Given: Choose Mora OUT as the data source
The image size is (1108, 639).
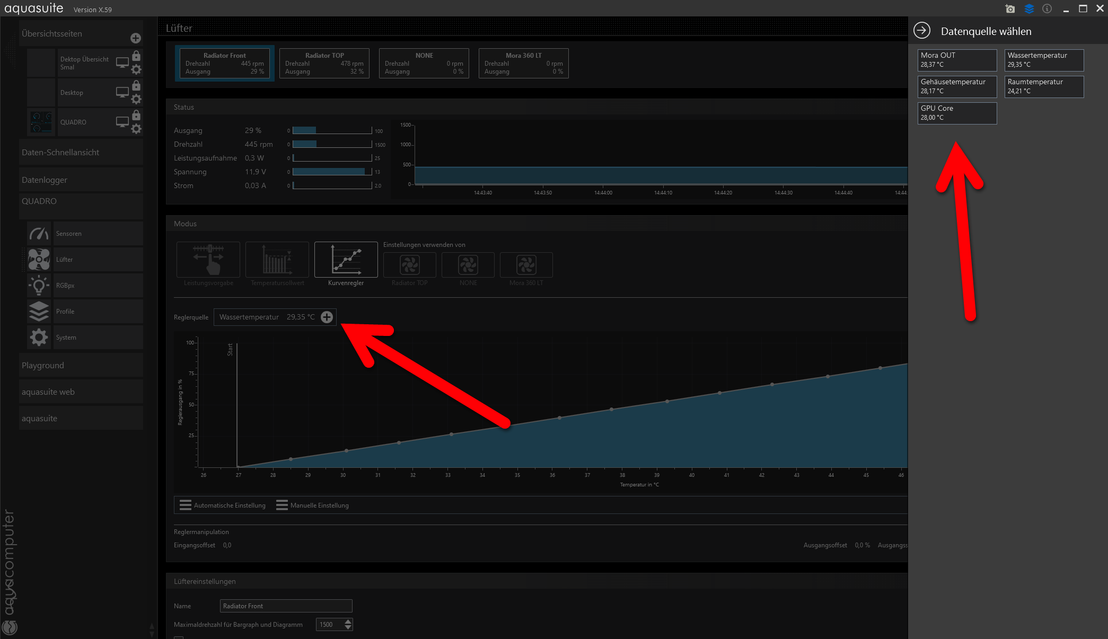Looking at the screenshot, I should pos(957,60).
